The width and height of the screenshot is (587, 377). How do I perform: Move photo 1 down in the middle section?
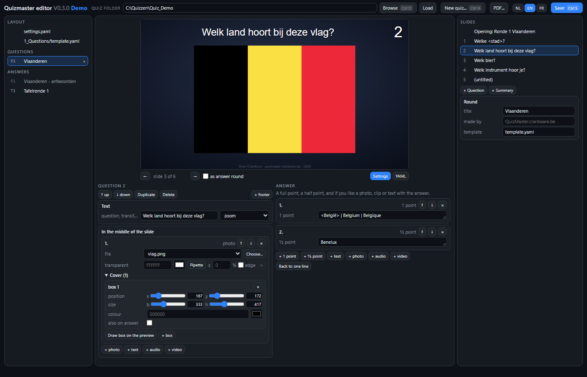tap(251, 243)
